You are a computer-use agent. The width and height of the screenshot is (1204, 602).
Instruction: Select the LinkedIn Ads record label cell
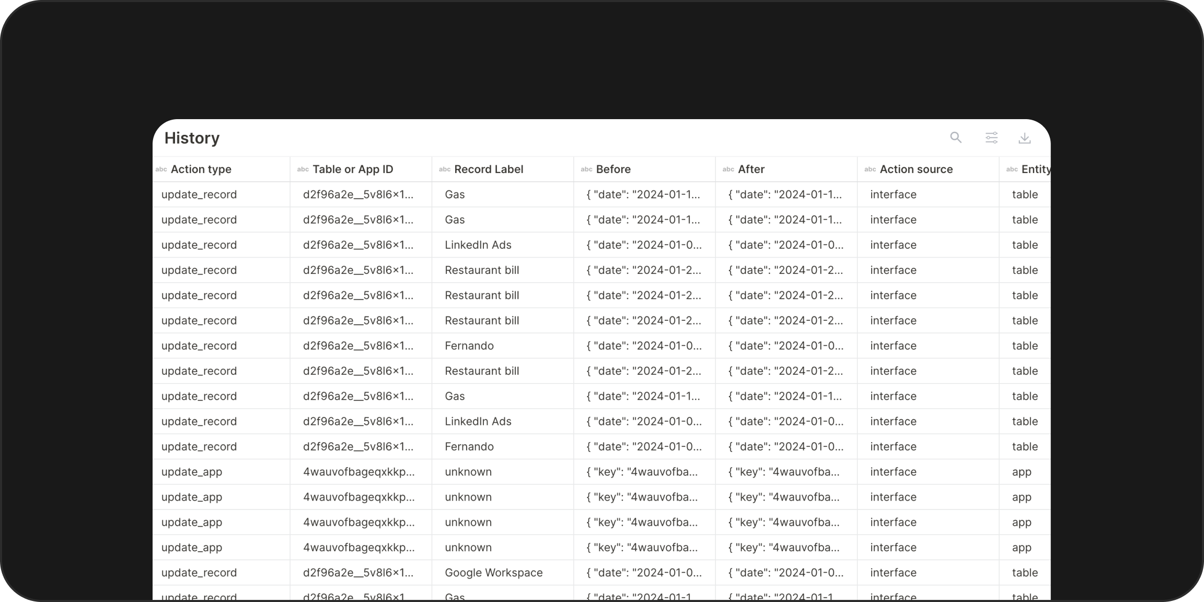478,245
